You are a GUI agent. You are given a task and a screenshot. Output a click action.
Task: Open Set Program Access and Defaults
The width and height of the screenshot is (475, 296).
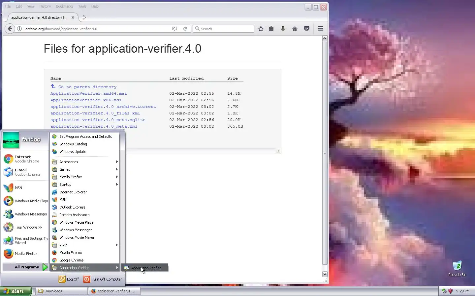coord(85,136)
